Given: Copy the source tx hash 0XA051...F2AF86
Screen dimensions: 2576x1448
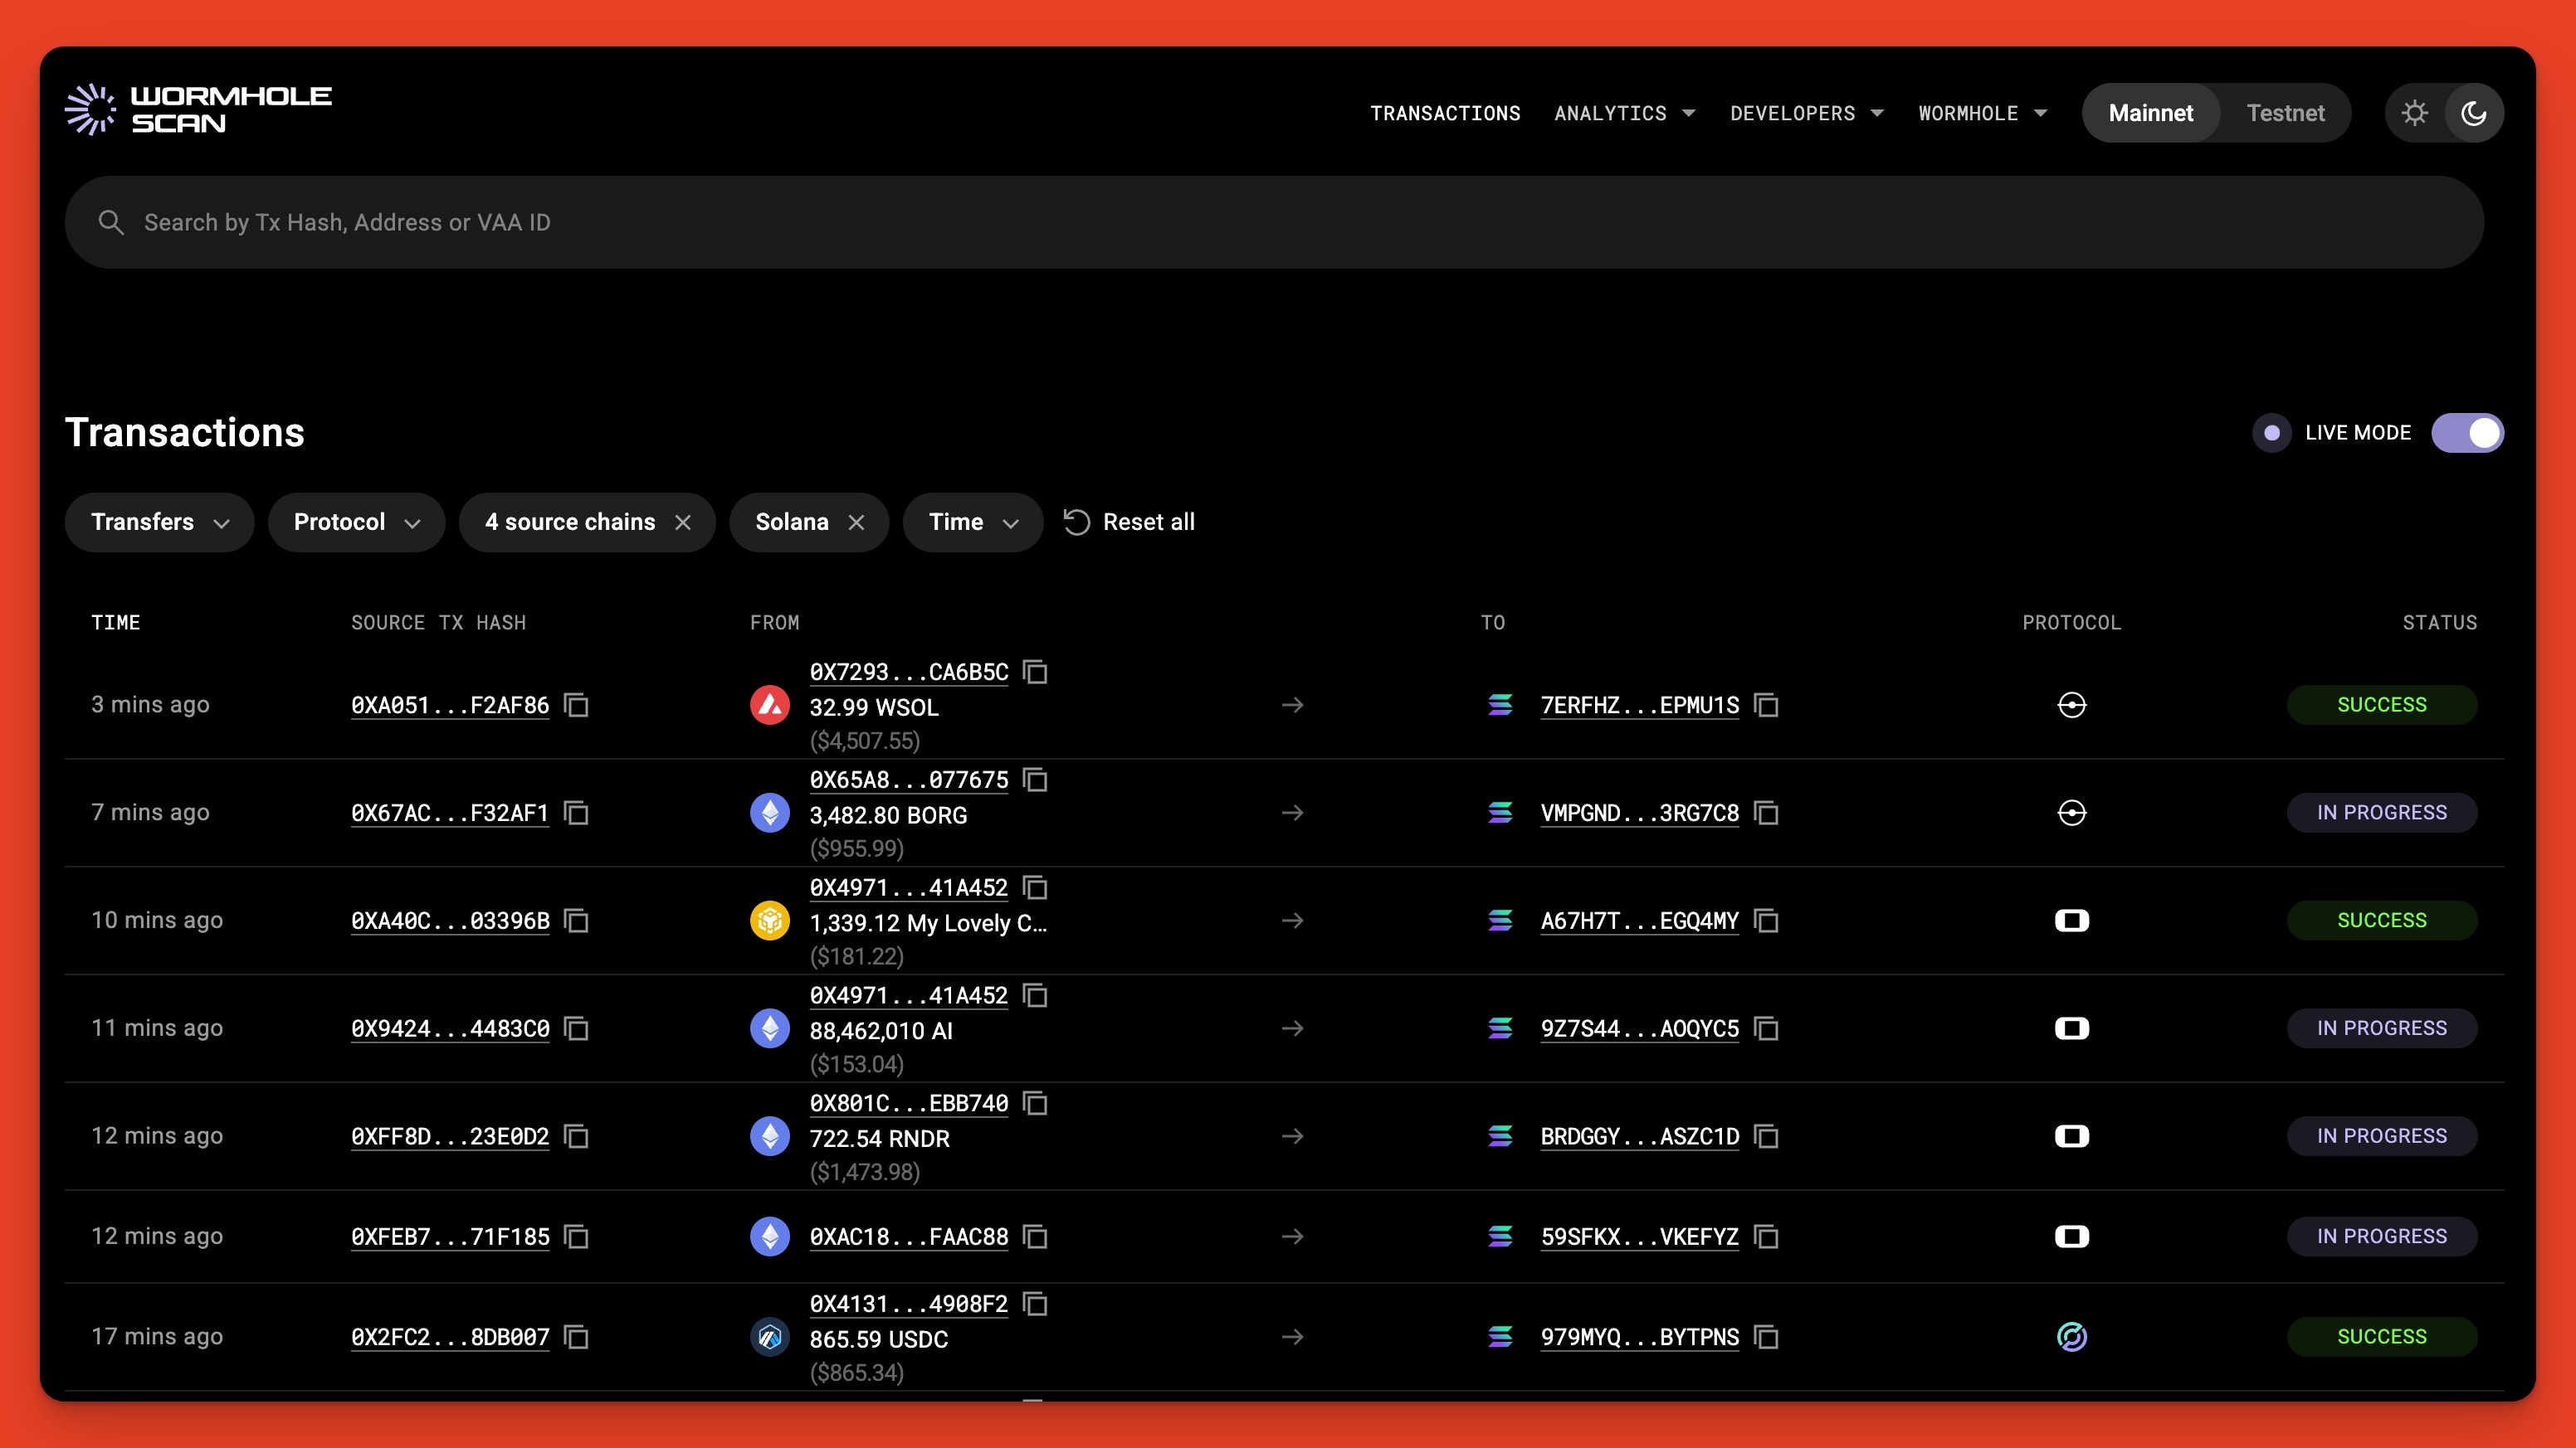Looking at the screenshot, I should [x=578, y=706].
